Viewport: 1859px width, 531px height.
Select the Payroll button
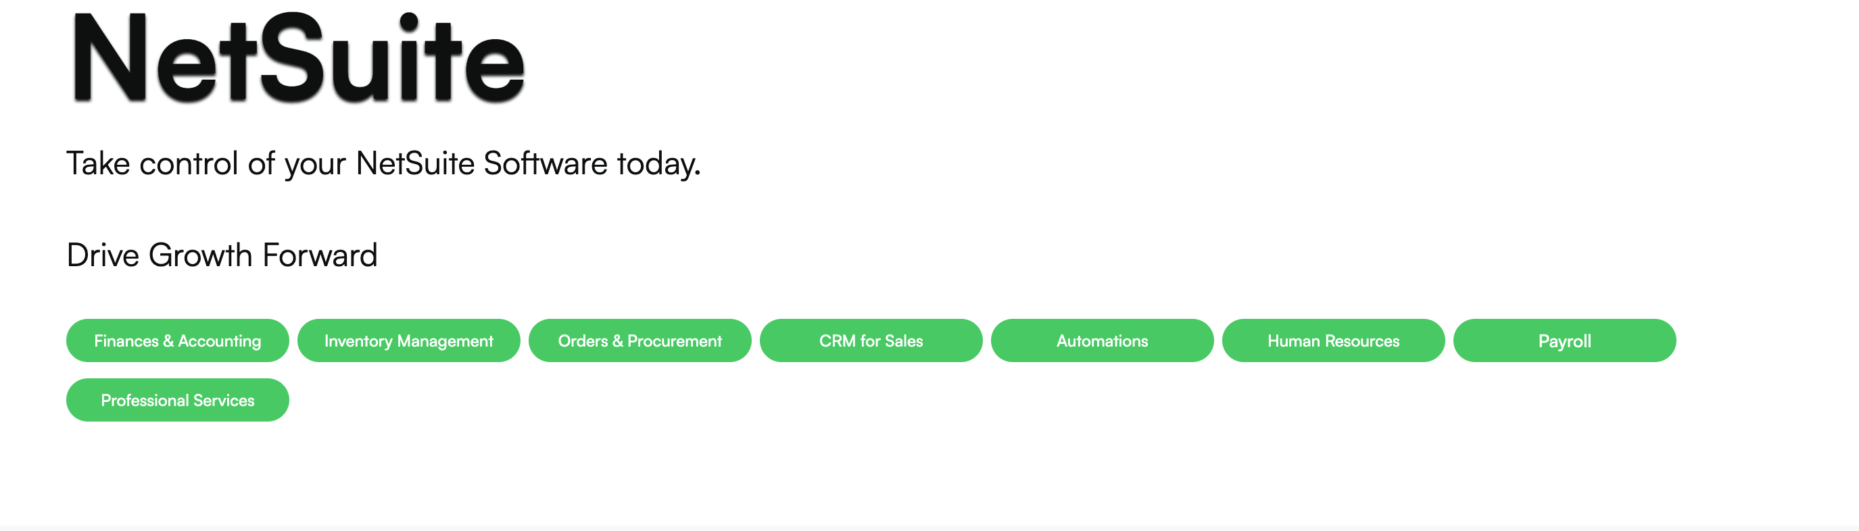[1564, 340]
